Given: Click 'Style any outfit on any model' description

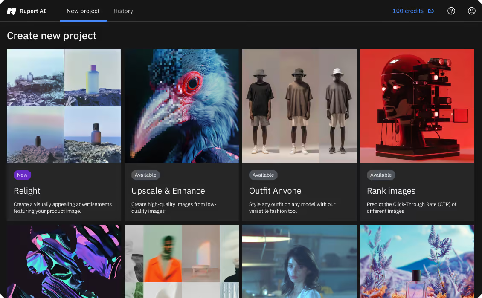Looking at the screenshot, I should 292,208.
